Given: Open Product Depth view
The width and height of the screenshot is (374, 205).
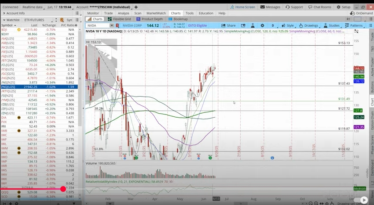Looking at the screenshot, I should click(150, 19).
